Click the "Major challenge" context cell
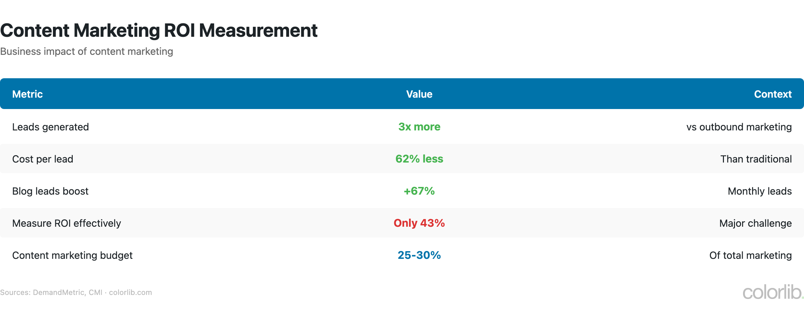Viewport: 804px width, 311px height. [755, 223]
